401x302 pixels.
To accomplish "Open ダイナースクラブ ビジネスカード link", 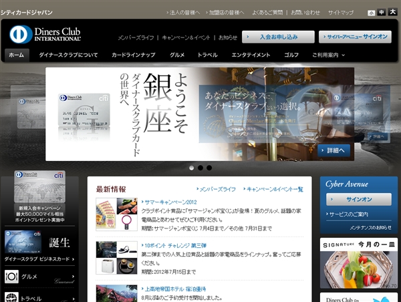I will tap(39, 259).
